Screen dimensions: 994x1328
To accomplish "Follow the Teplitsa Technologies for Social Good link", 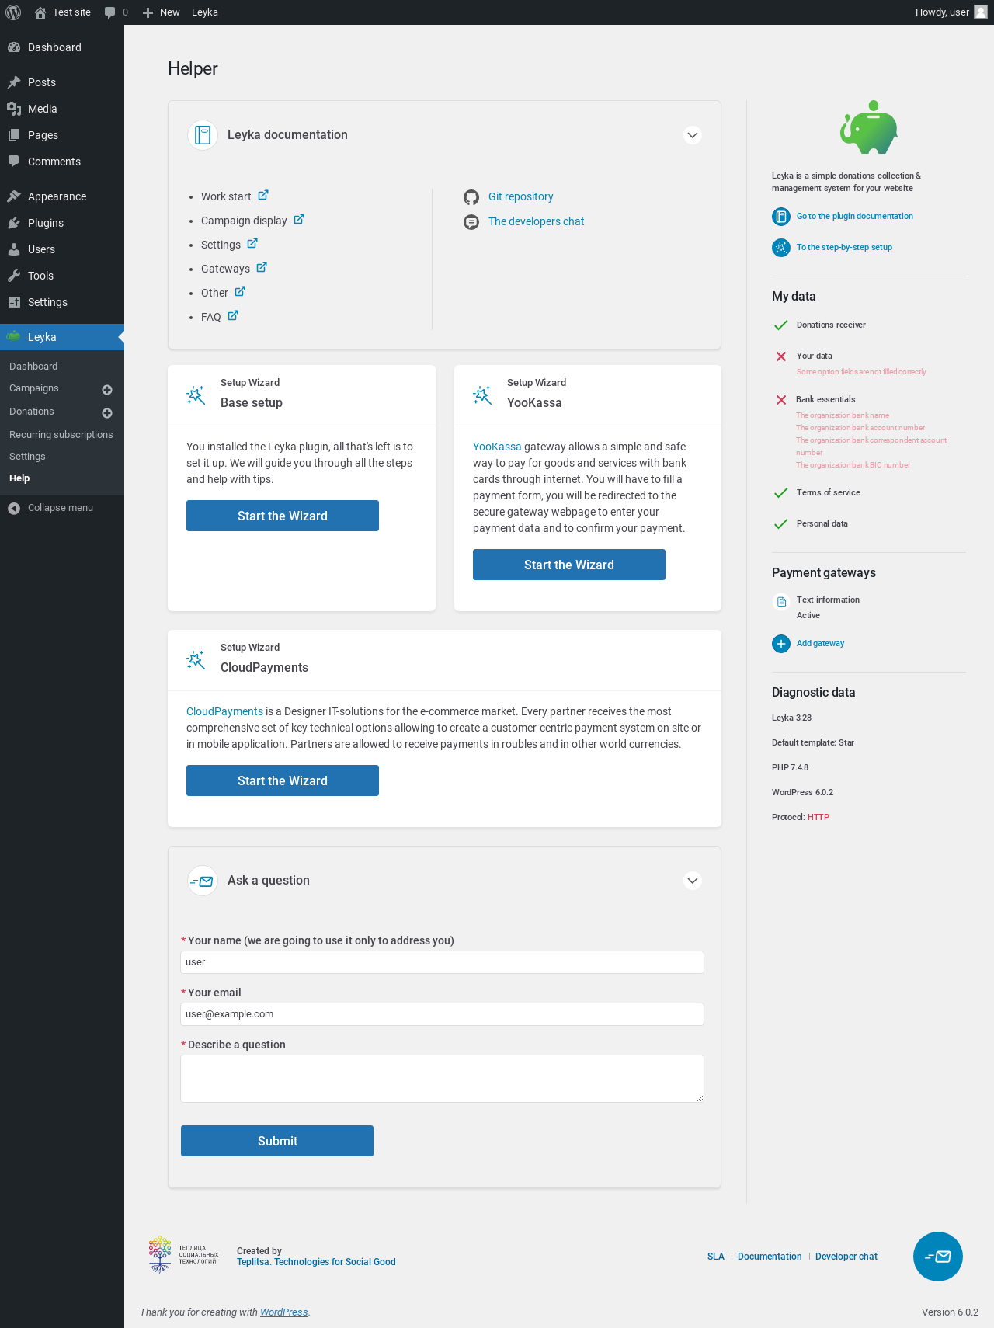I will click(316, 1262).
